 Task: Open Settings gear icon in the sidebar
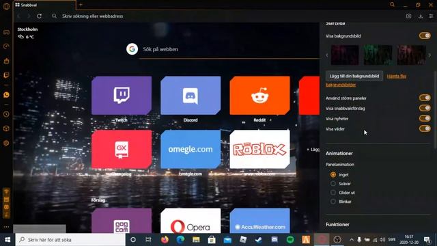[6, 143]
